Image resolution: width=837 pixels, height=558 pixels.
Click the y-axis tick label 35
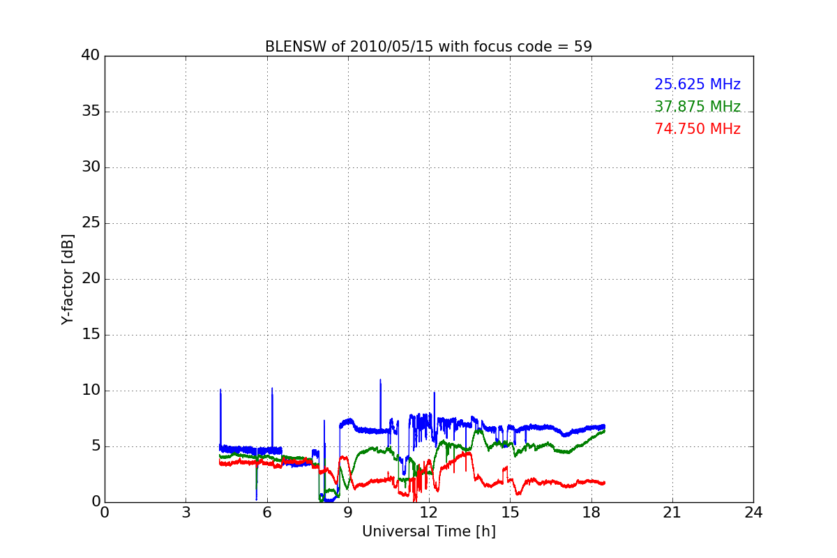[91, 112]
